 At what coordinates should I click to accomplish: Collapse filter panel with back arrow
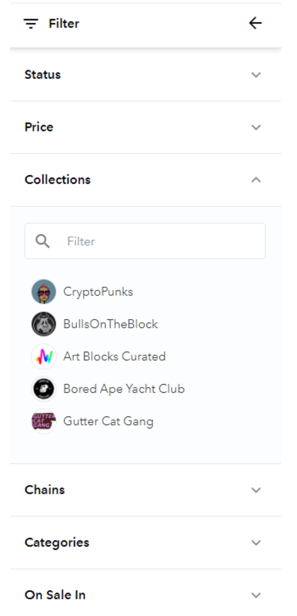pos(256,23)
